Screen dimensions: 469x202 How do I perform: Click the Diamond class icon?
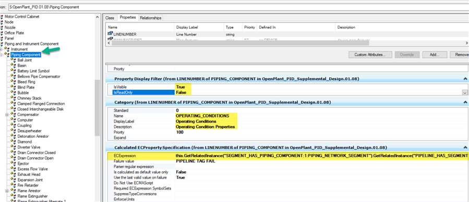[x=14, y=141]
